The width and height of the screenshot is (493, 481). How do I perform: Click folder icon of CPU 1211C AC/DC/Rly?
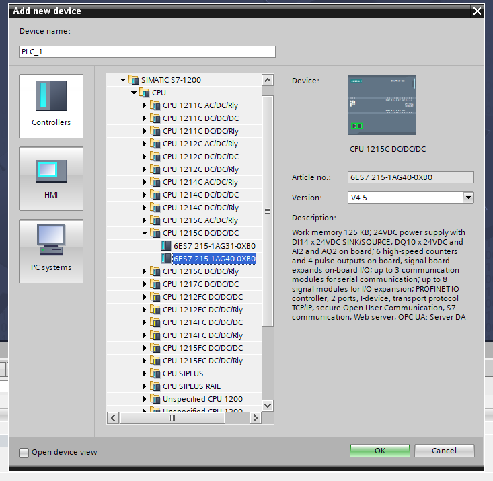pos(155,105)
